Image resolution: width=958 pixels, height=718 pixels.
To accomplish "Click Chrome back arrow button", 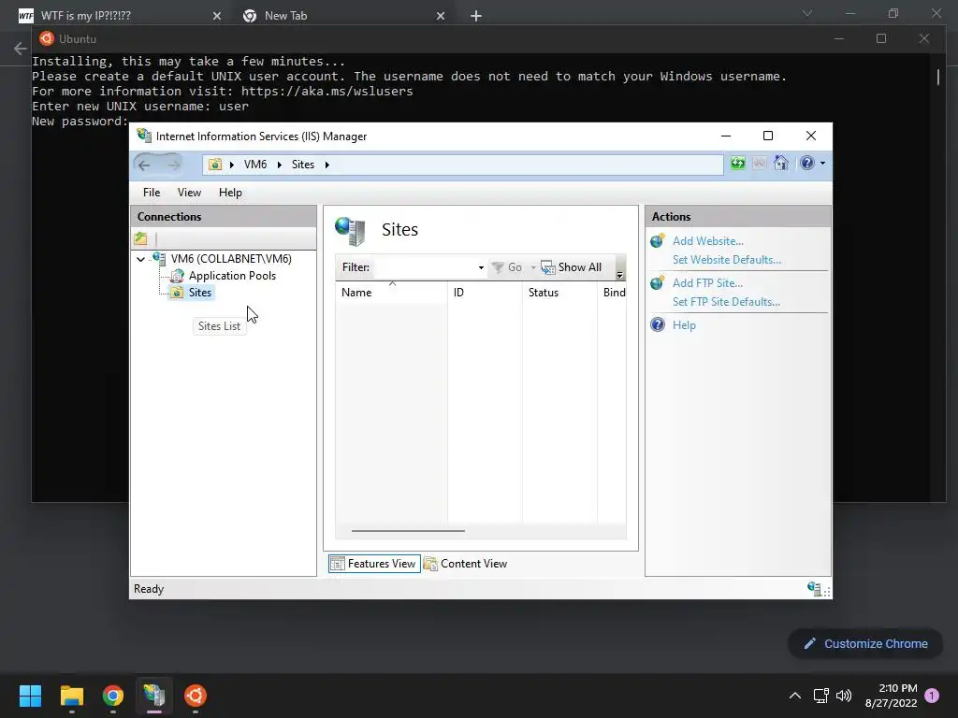I will (x=21, y=49).
